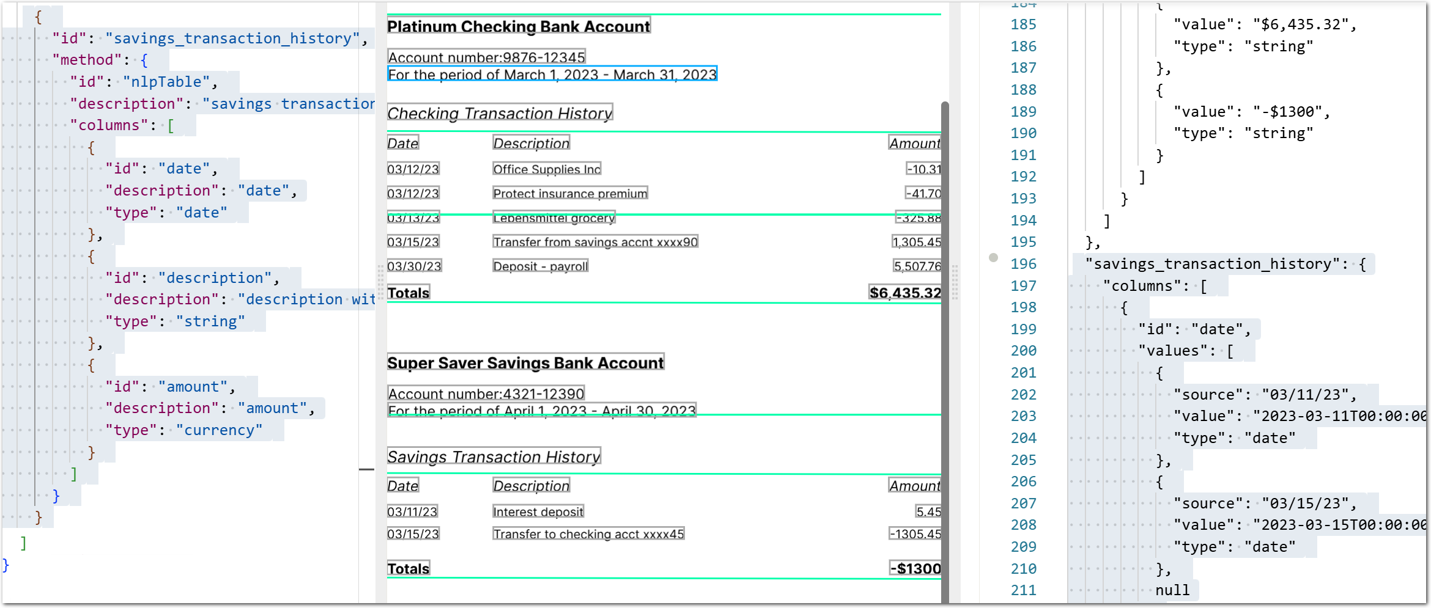This screenshot has height=608, width=1431.
Task: Click the 'Totals' label of the checking table
Action: coord(409,293)
